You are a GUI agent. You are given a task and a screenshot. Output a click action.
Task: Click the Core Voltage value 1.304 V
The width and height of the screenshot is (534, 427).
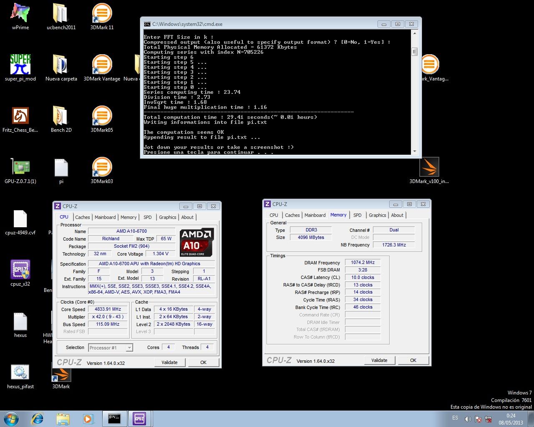pos(161,254)
